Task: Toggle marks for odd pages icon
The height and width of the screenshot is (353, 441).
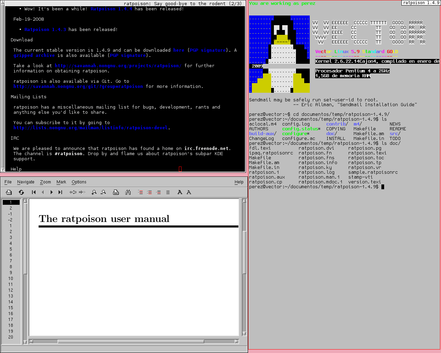Action: [x=141, y=192]
